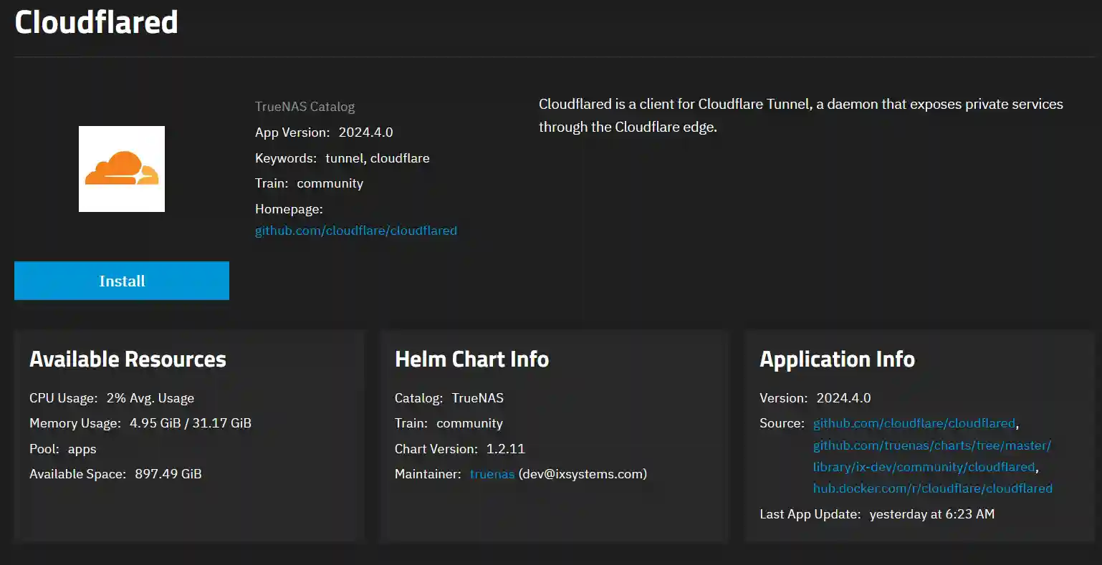1102x565 pixels.
Task: Open the Homepage link github.com/cloudflare/cloudflared
Action: coord(356,230)
